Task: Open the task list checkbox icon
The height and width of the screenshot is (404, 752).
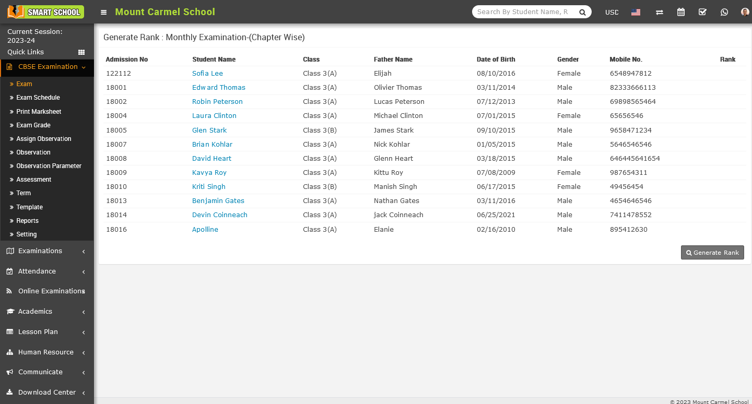Action: pyautogui.click(x=702, y=11)
